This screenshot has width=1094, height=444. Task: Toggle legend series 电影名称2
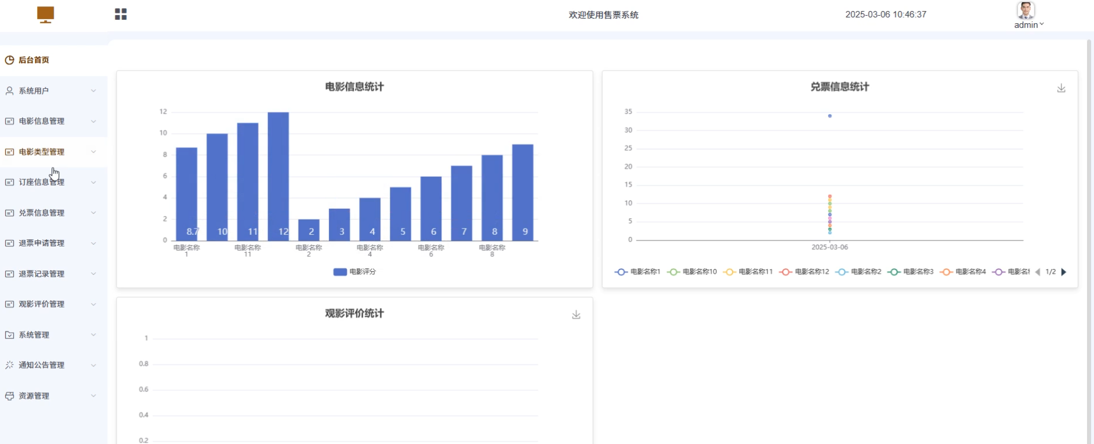858,272
